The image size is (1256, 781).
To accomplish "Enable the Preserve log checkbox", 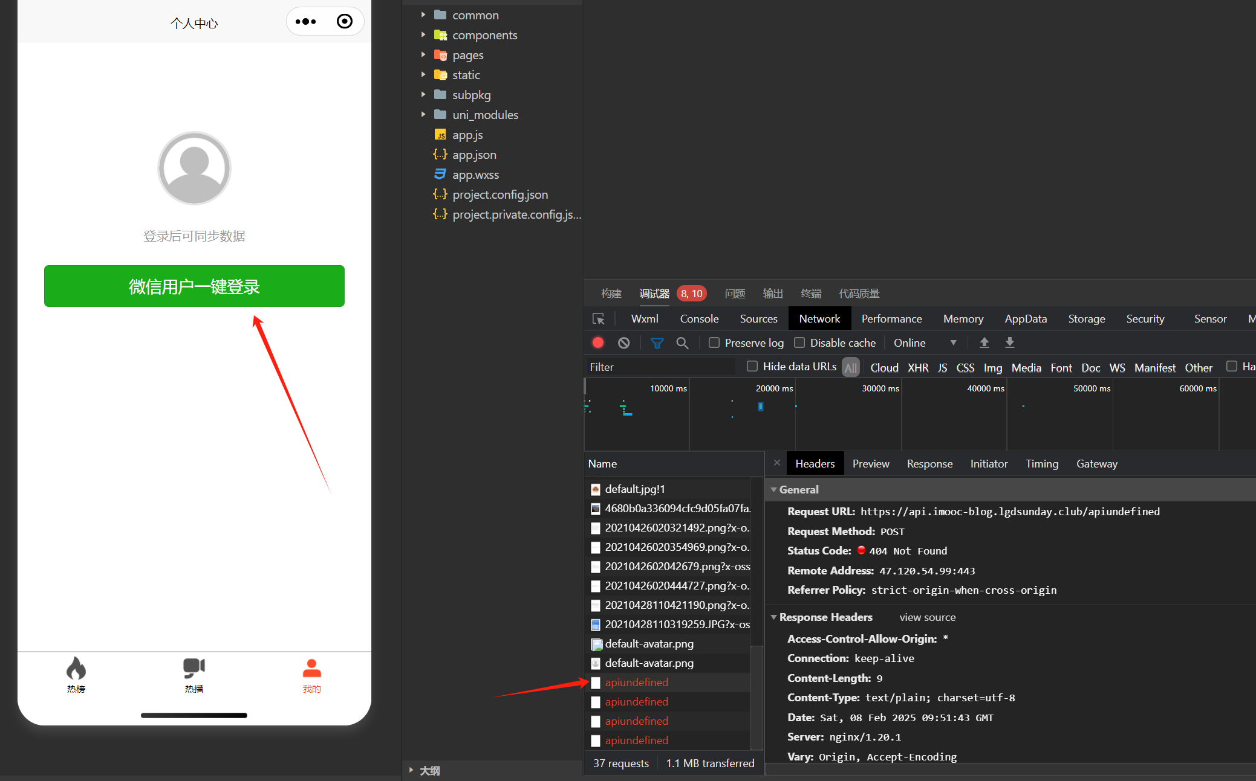I will [x=714, y=342].
